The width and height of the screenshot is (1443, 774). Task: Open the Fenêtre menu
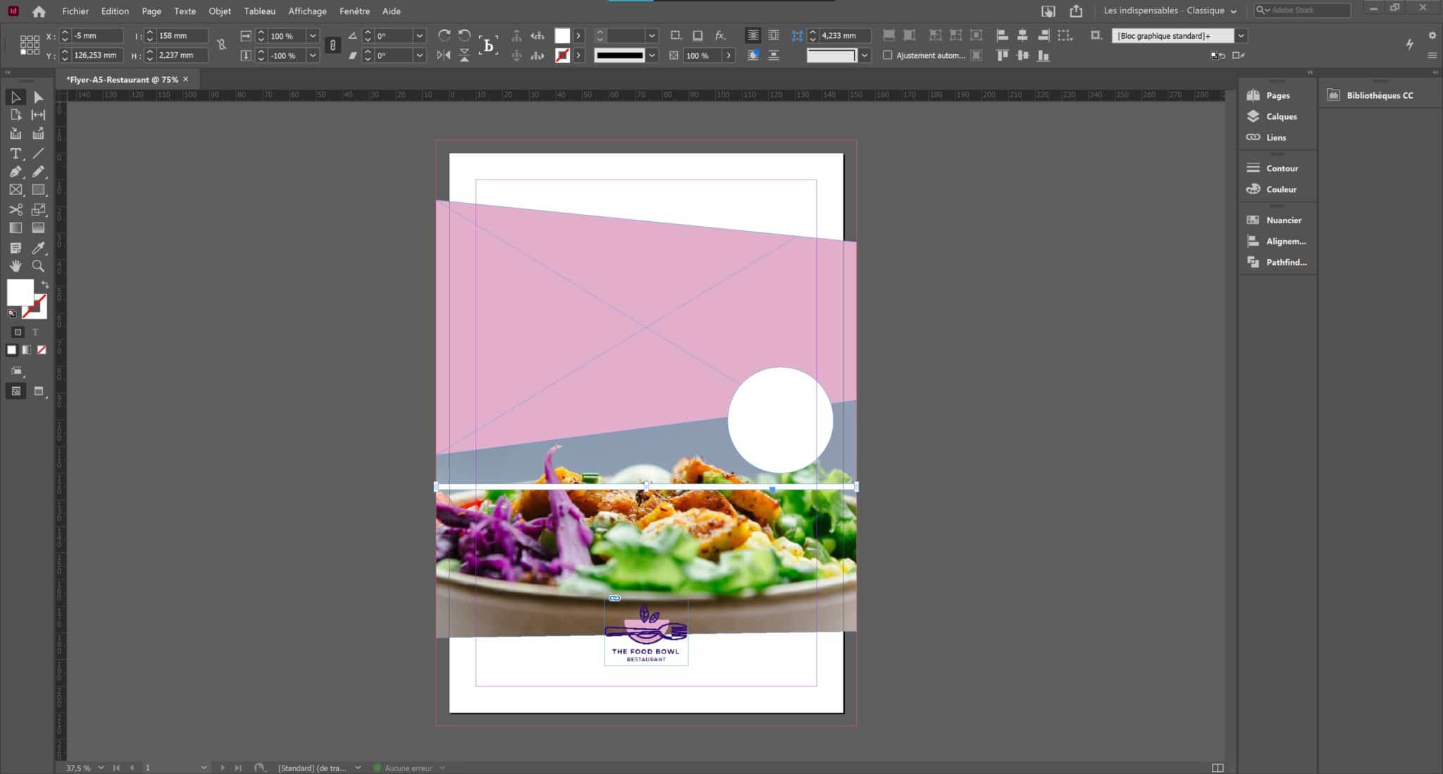354,11
